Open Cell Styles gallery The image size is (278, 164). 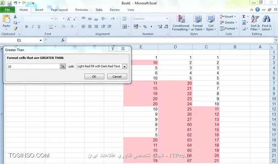[x=211, y=23]
